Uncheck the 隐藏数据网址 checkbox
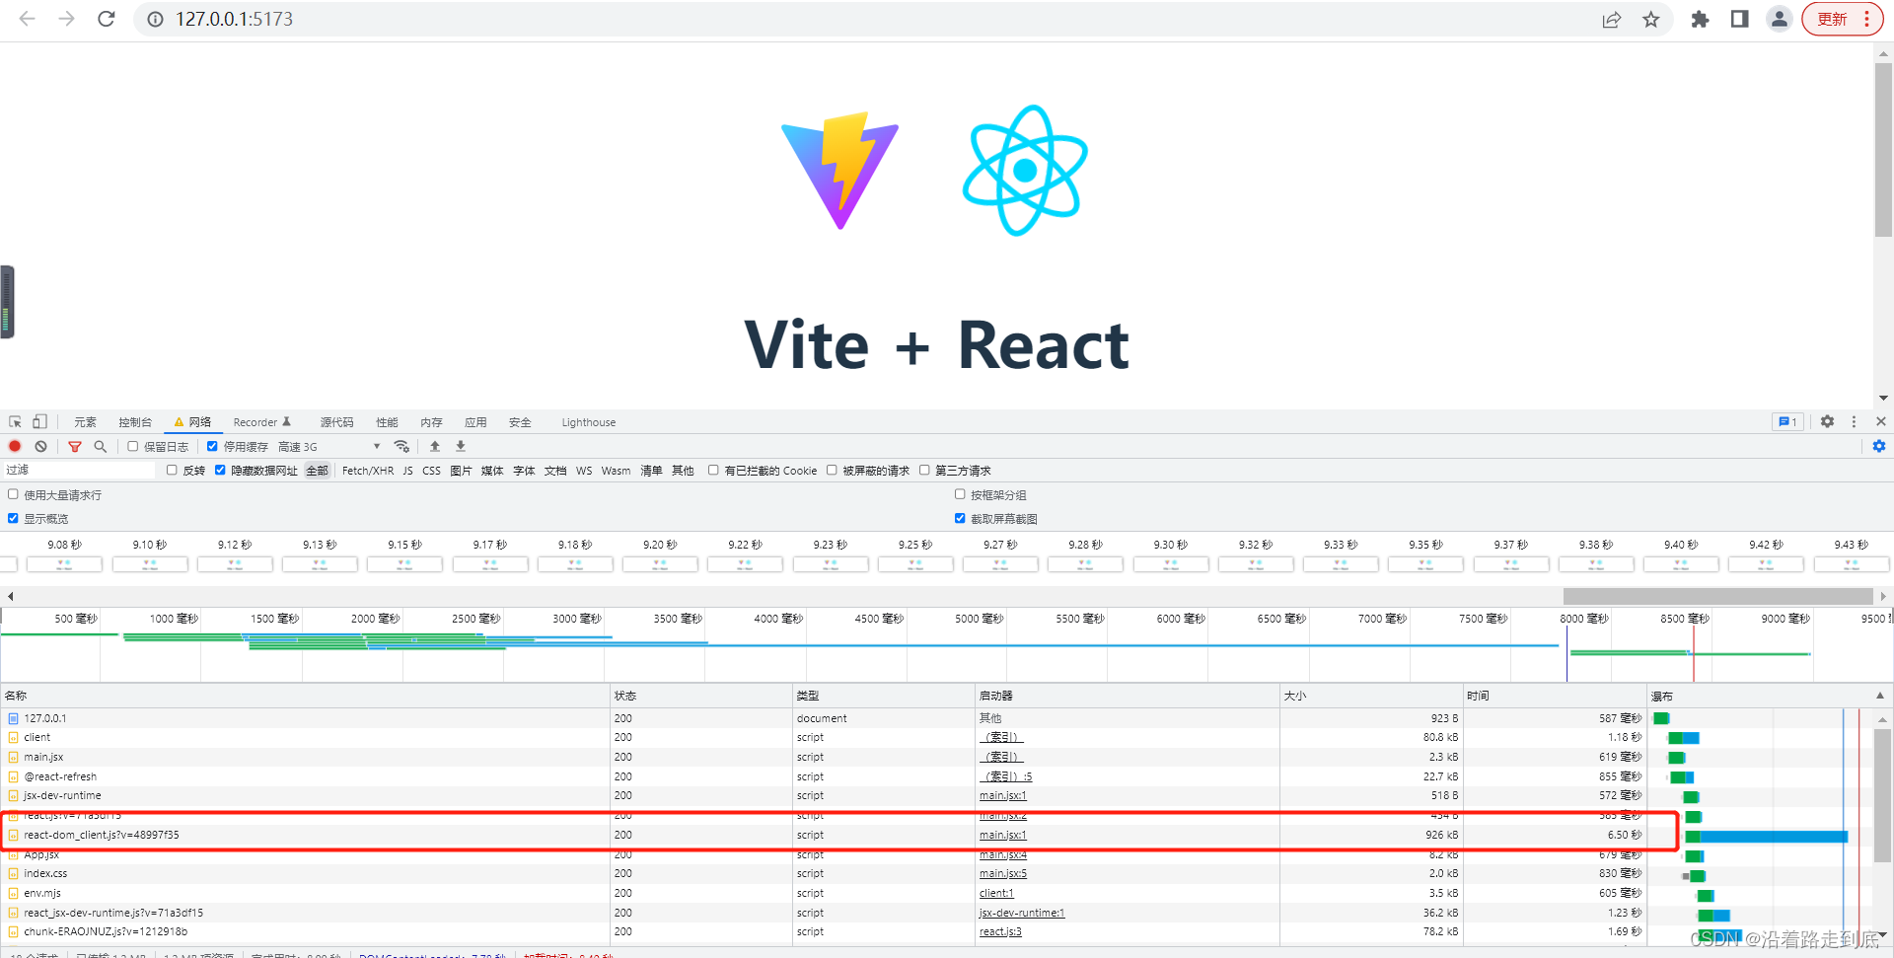1894x958 pixels. (x=220, y=470)
